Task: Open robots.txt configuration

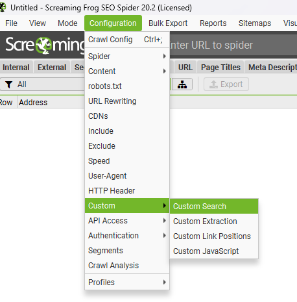Action: tap(127, 86)
